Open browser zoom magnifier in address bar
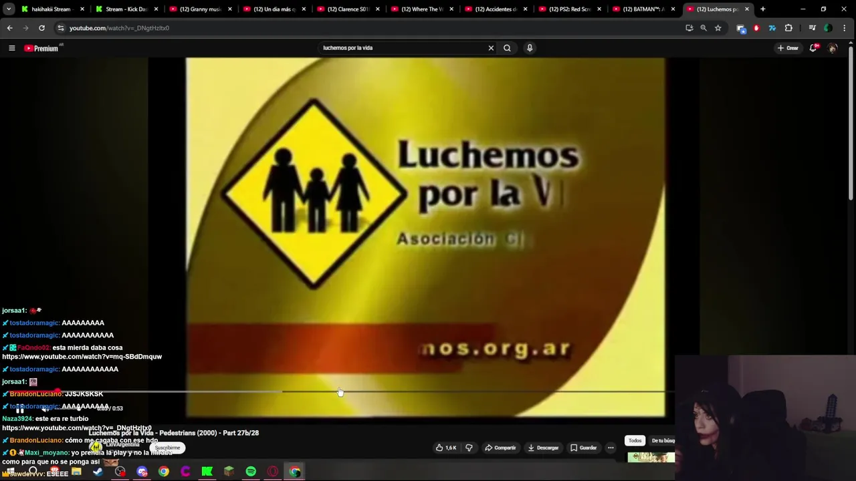This screenshot has height=481, width=856. [x=704, y=28]
